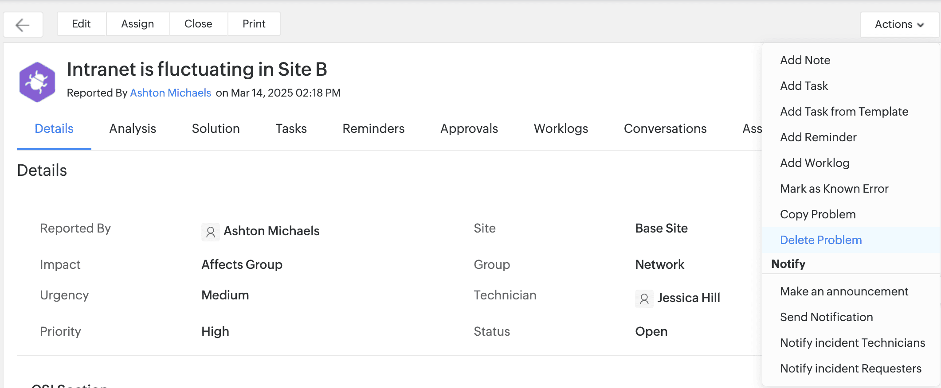Click Make an announcement option

(844, 291)
